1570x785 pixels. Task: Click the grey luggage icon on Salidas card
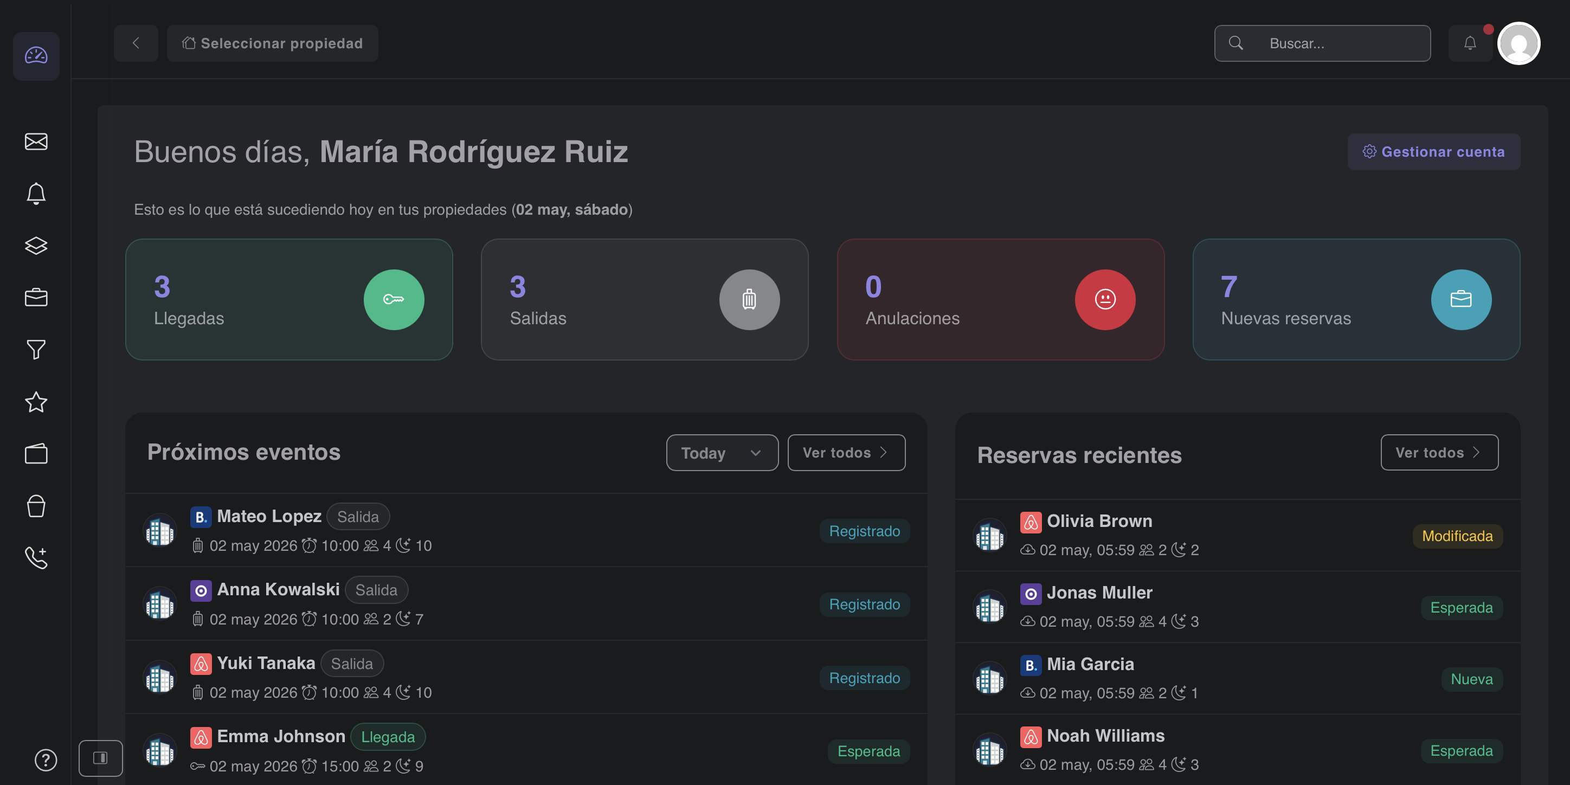click(x=749, y=299)
